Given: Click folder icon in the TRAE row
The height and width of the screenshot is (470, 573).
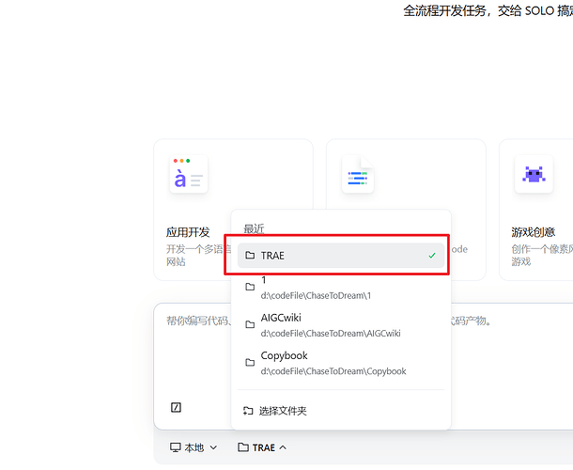Looking at the screenshot, I should 250,256.
